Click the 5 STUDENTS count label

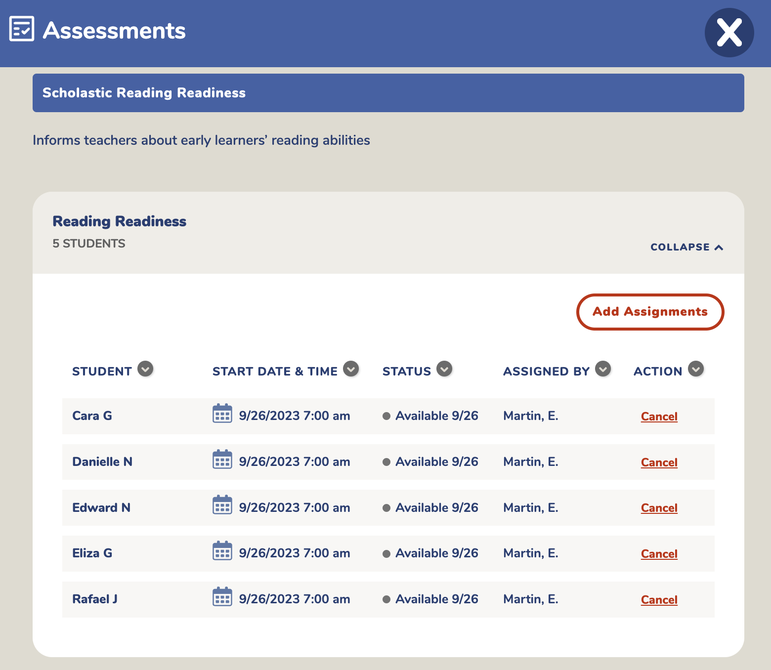[x=89, y=244]
